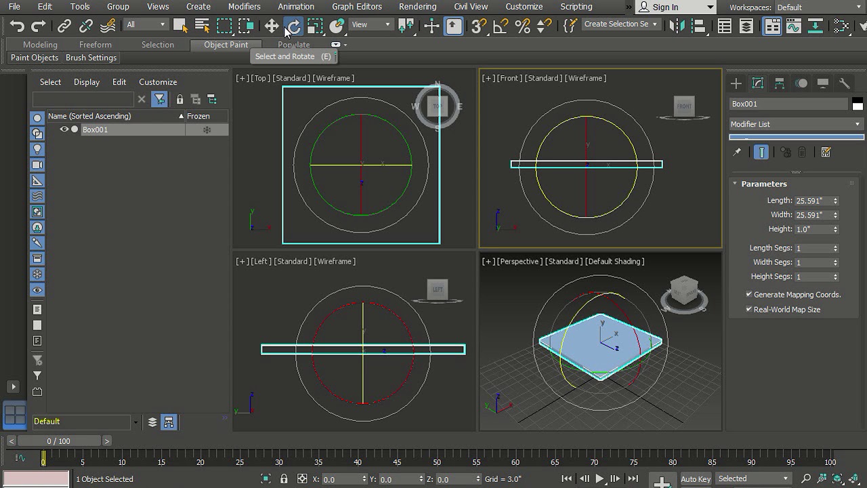The image size is (867, 488).
Task: Choose the Select Object tool
Action: (x=180, y=26)
